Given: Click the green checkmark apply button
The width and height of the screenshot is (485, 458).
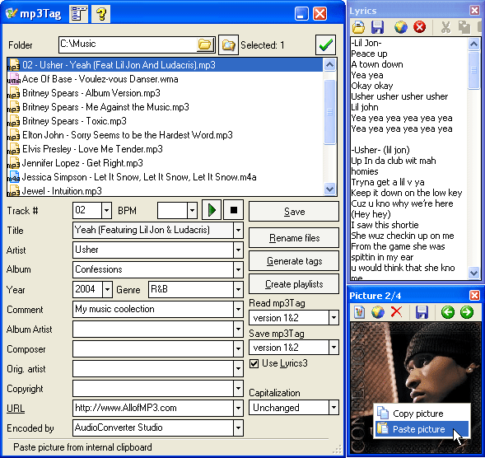Looking at the screenshot, I should (326, 44).
